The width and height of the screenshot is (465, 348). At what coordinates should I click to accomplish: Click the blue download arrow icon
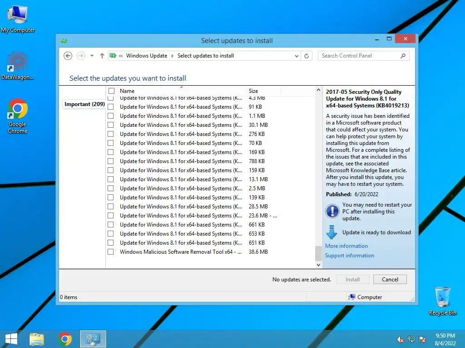(331, 232)
